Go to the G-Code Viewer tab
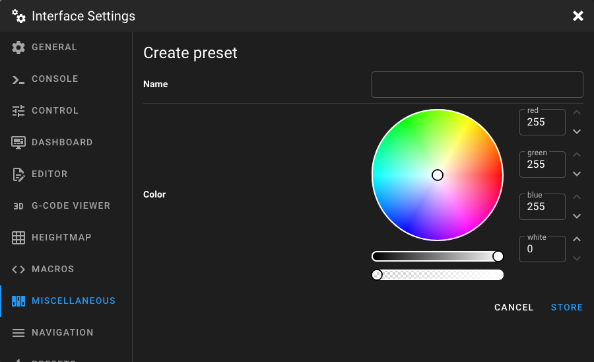Image resolution: width=594 pixels, height=362 pixels. [66, 206]
